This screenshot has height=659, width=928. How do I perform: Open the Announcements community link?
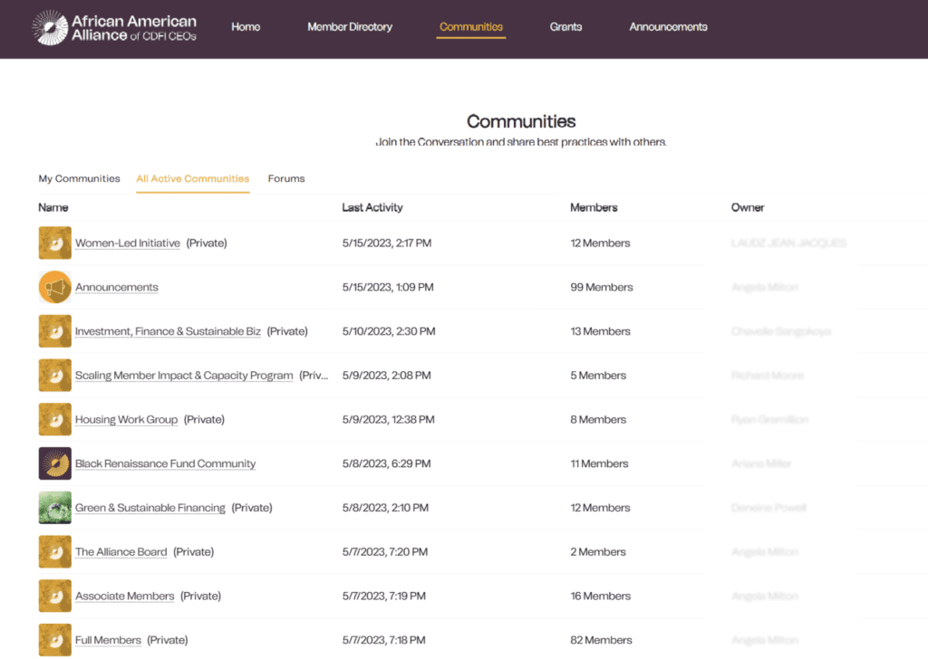click(x=117, y=287)
